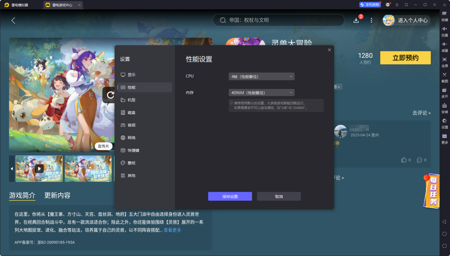Open the downloads icon with badge 2

coord(357,20)
